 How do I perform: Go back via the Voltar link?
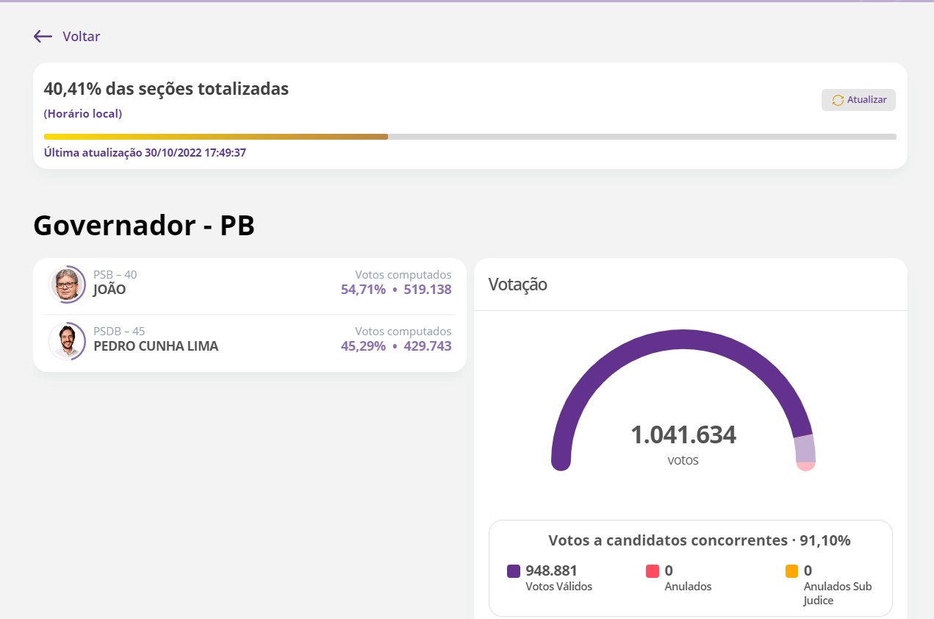[81, 36]
